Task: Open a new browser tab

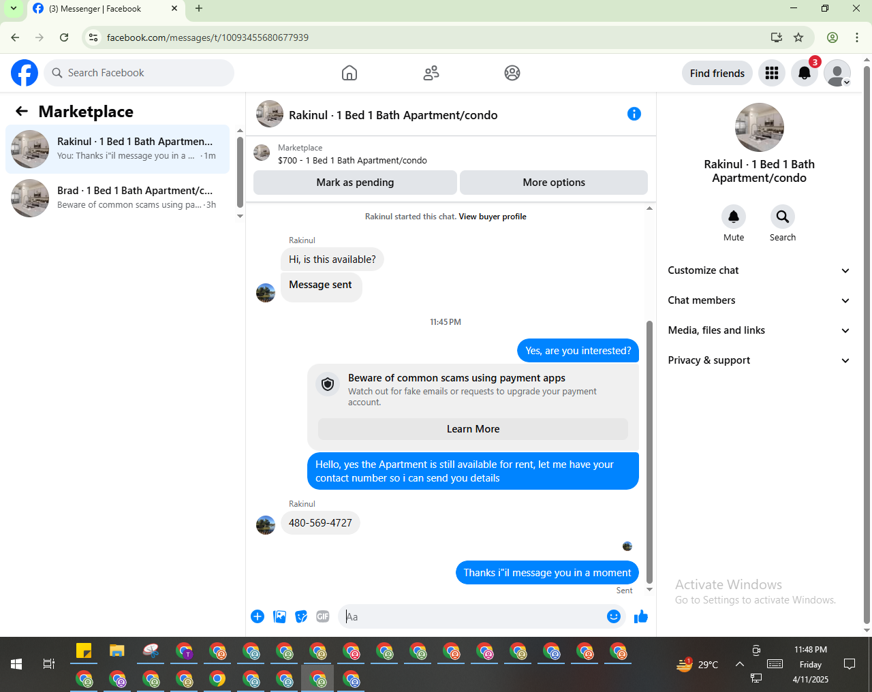Action: pyautogui.click(x=199, y=9)
